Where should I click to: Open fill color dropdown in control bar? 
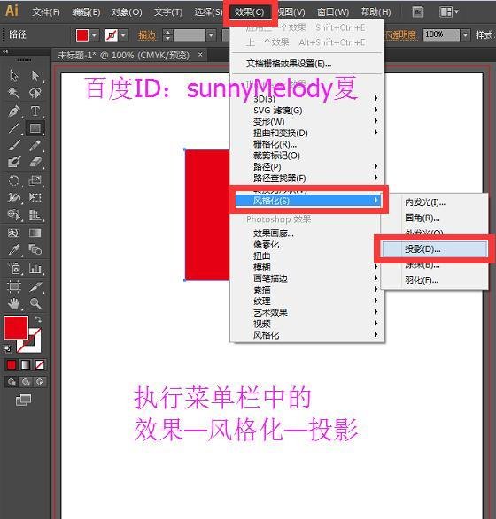95,35
